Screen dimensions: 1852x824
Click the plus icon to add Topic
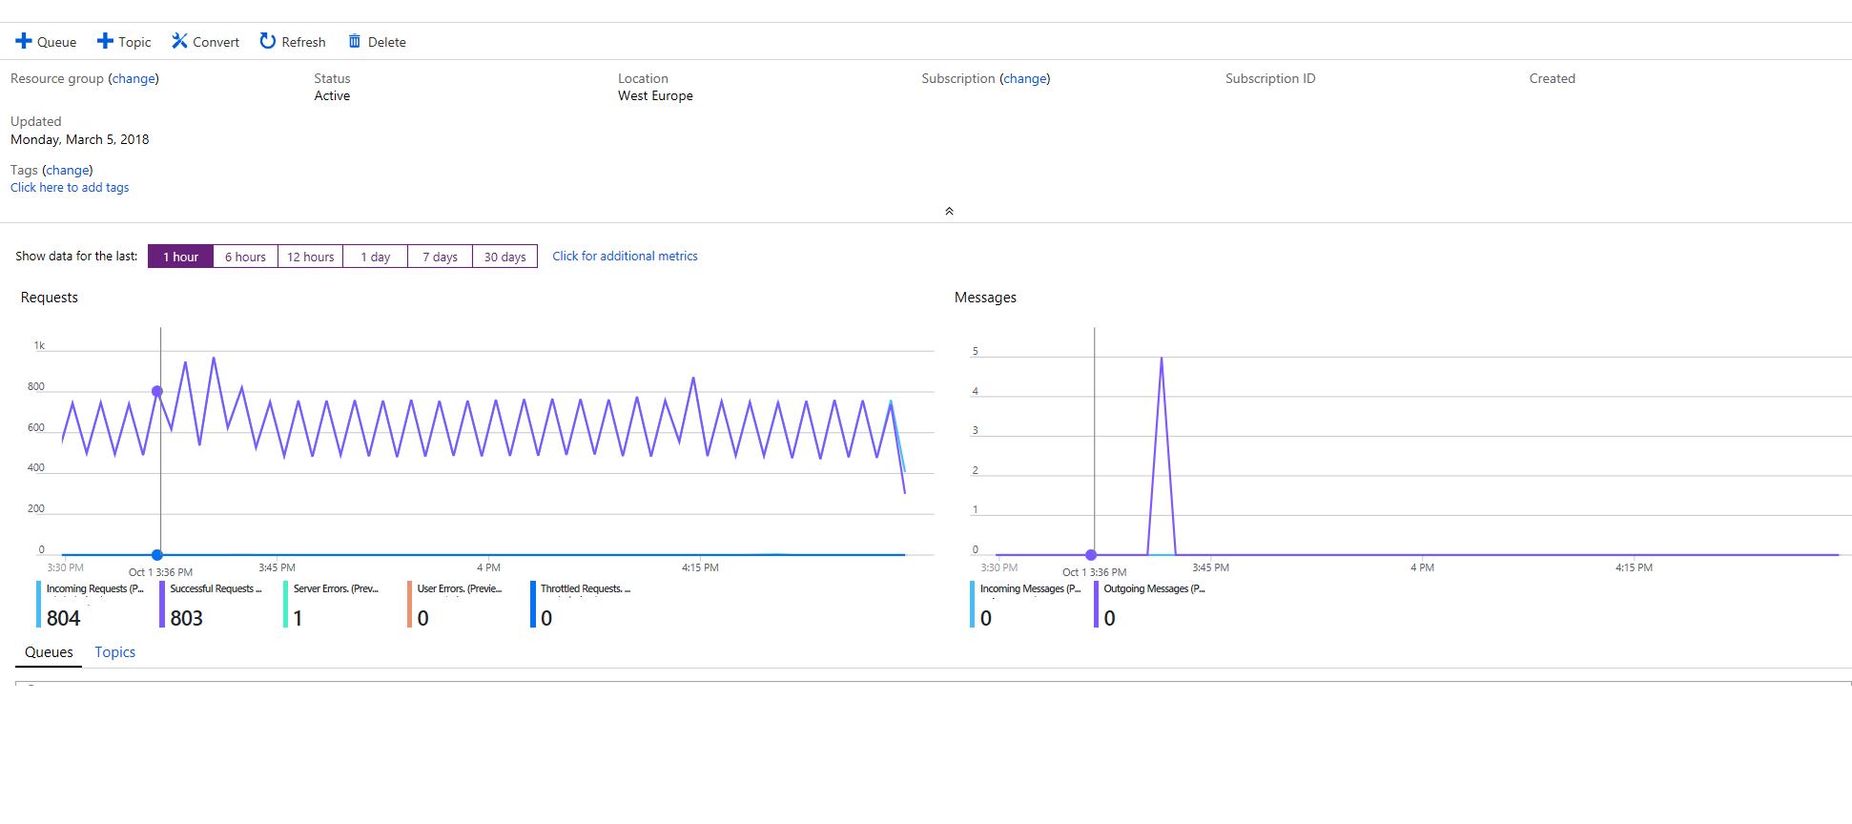[105, 41]
